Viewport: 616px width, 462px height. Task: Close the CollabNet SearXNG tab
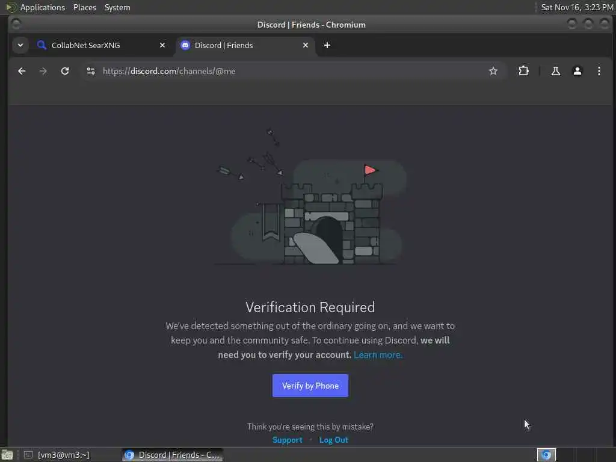tap(162, 45)
